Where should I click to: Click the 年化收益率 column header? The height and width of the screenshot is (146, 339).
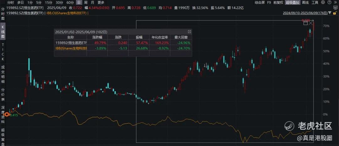[159, 37]
